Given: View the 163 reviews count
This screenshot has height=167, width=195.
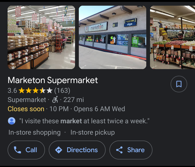Looking at the screenshot, I should coord(62,90).
